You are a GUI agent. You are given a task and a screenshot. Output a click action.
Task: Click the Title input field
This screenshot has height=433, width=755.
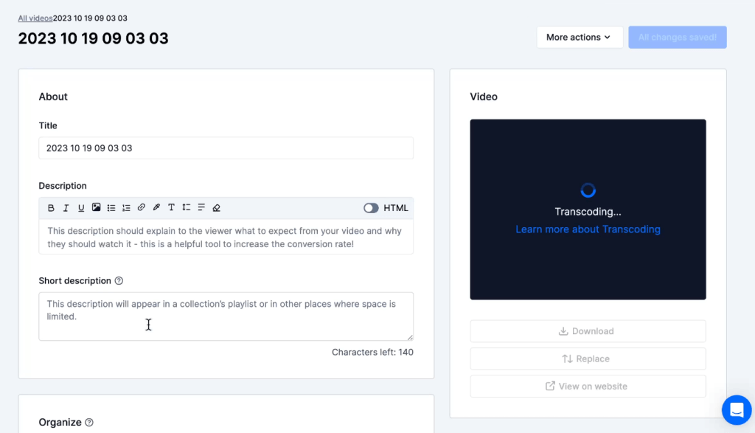[226, 148]
